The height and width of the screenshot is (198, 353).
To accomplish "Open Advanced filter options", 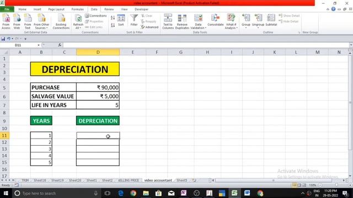I will tap(149, 27).
